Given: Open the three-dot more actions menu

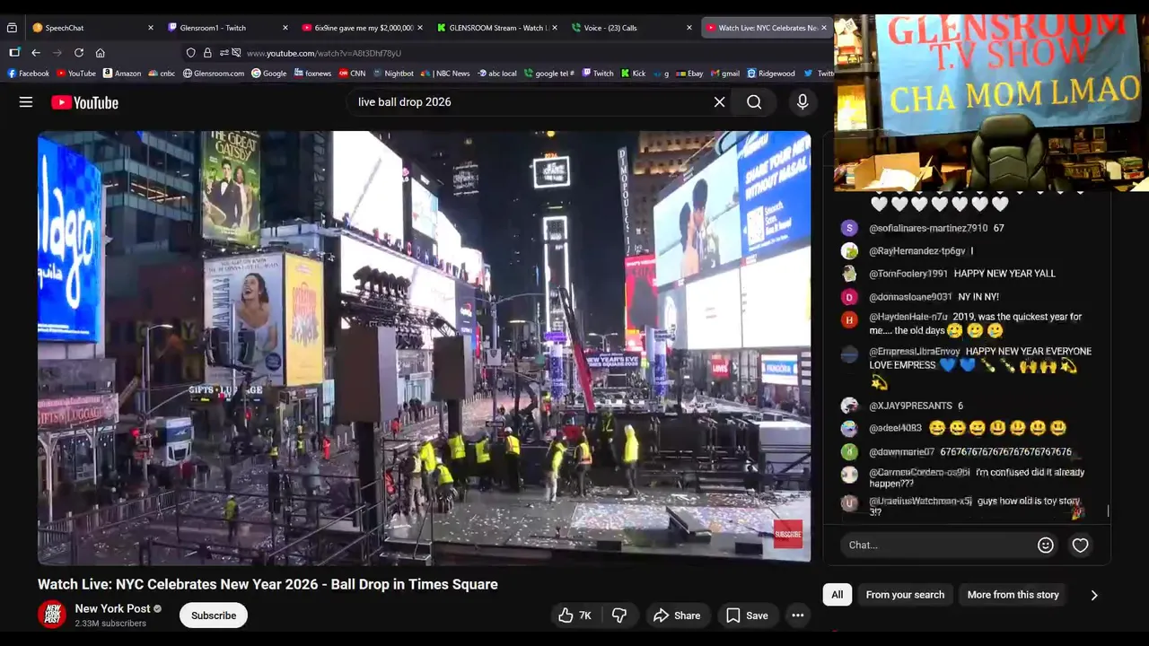Looking at the screenshot, I should (x=797, y=615).
